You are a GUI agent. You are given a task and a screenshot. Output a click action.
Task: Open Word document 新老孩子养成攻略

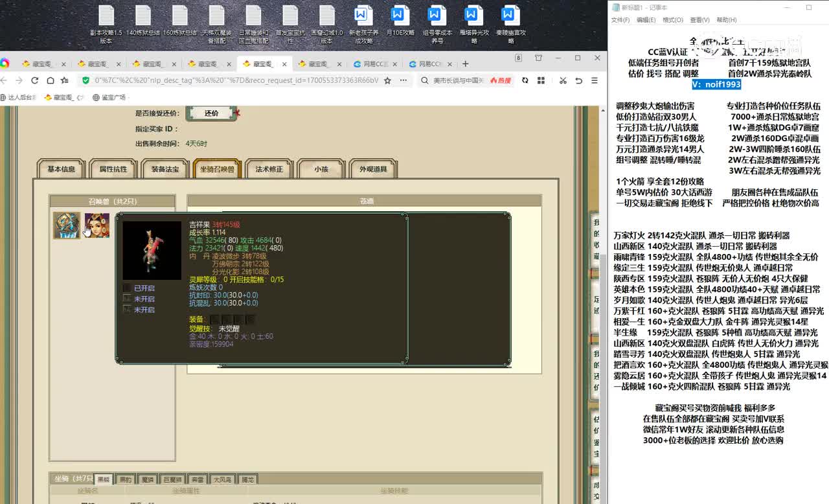[364, 25]
